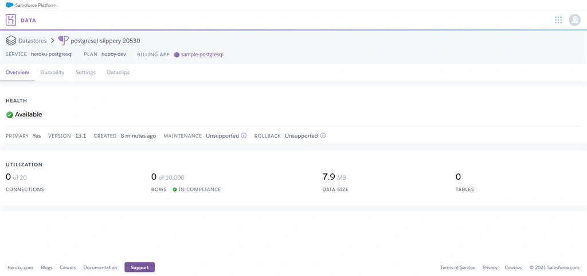Select the Overview tab
The image size is (587, 276).
17,72
